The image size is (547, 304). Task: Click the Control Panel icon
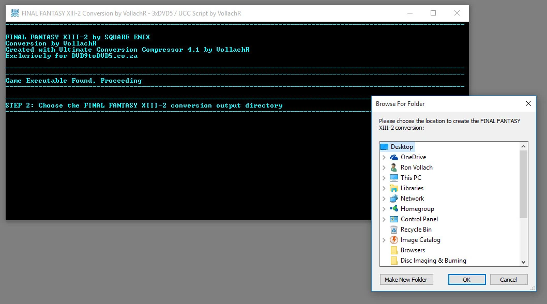pyautogui.click(x=394, y=219)
